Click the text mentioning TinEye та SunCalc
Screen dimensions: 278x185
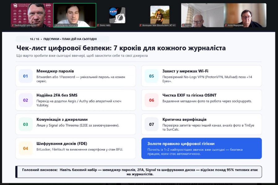coord(208,127)
